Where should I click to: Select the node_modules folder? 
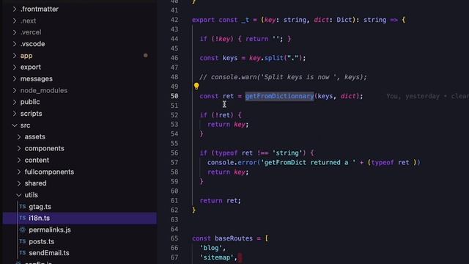pyautogui.click(x=44, y=90)
